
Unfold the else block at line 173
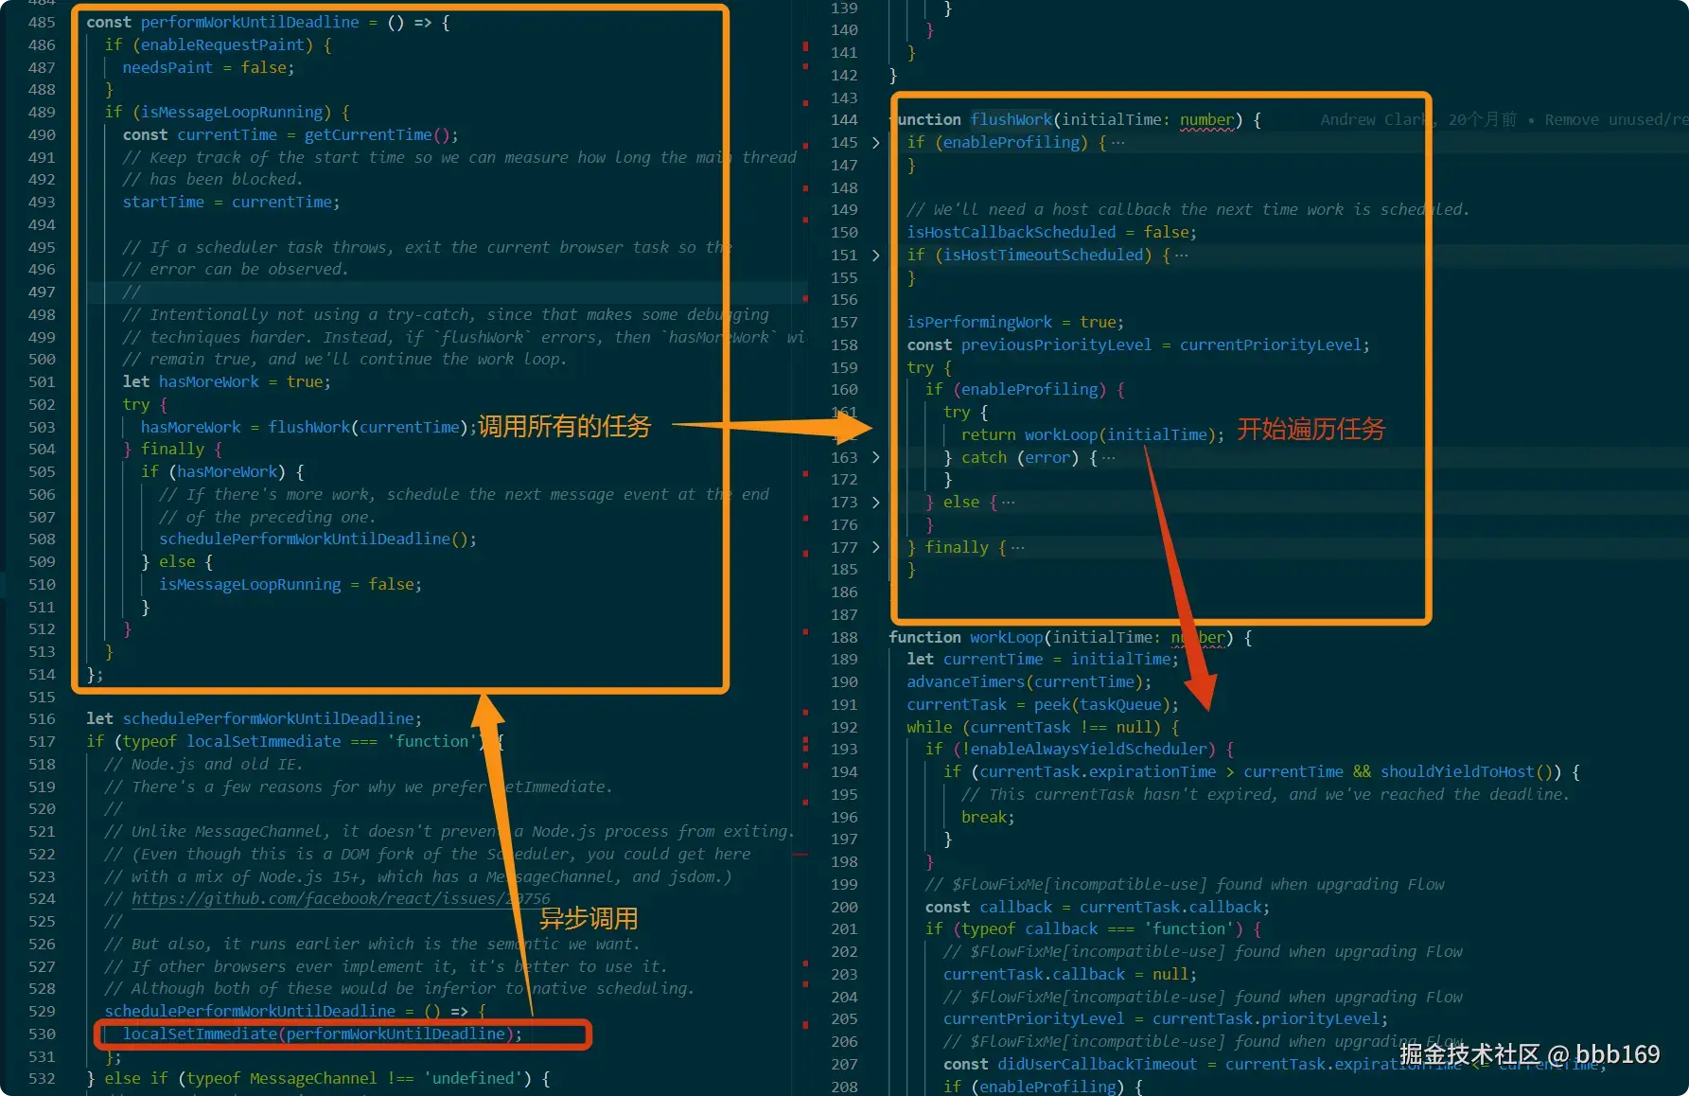[x=875, y=503]
